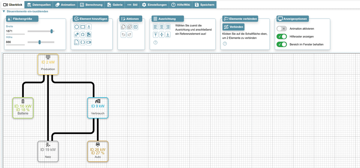Viewport: 360px width, 168px height.
Task: Align elements to the top
Action: (155, 34)
